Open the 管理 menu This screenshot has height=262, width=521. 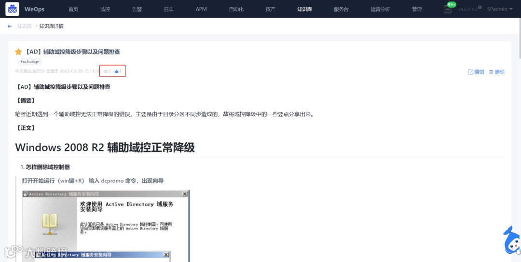point(417,9)
